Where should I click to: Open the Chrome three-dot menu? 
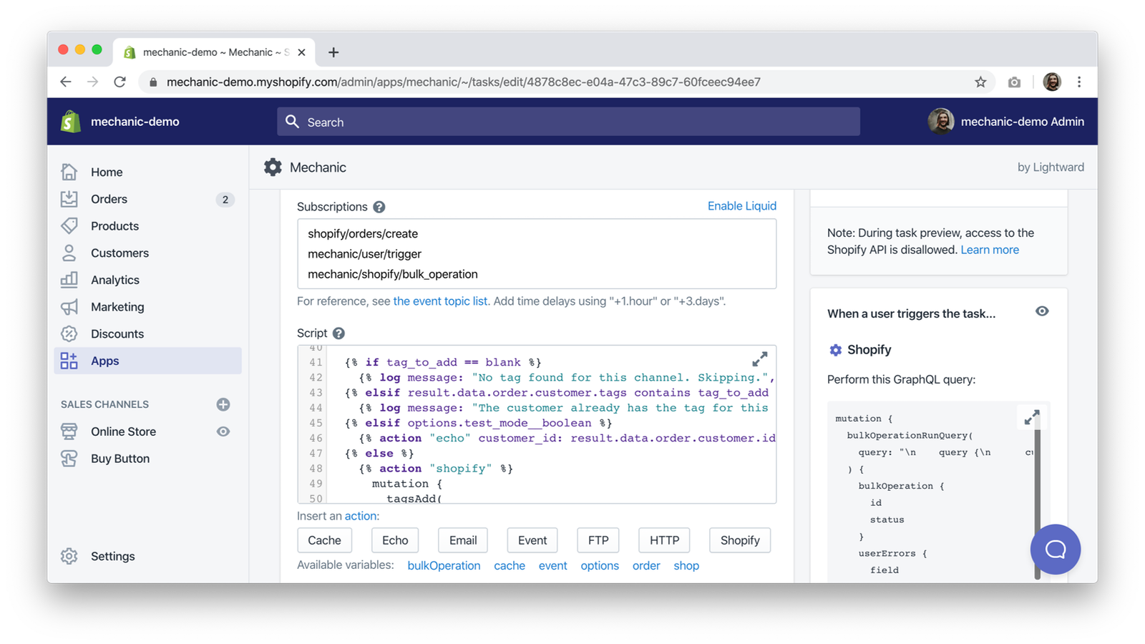[x=1079, y=82]
